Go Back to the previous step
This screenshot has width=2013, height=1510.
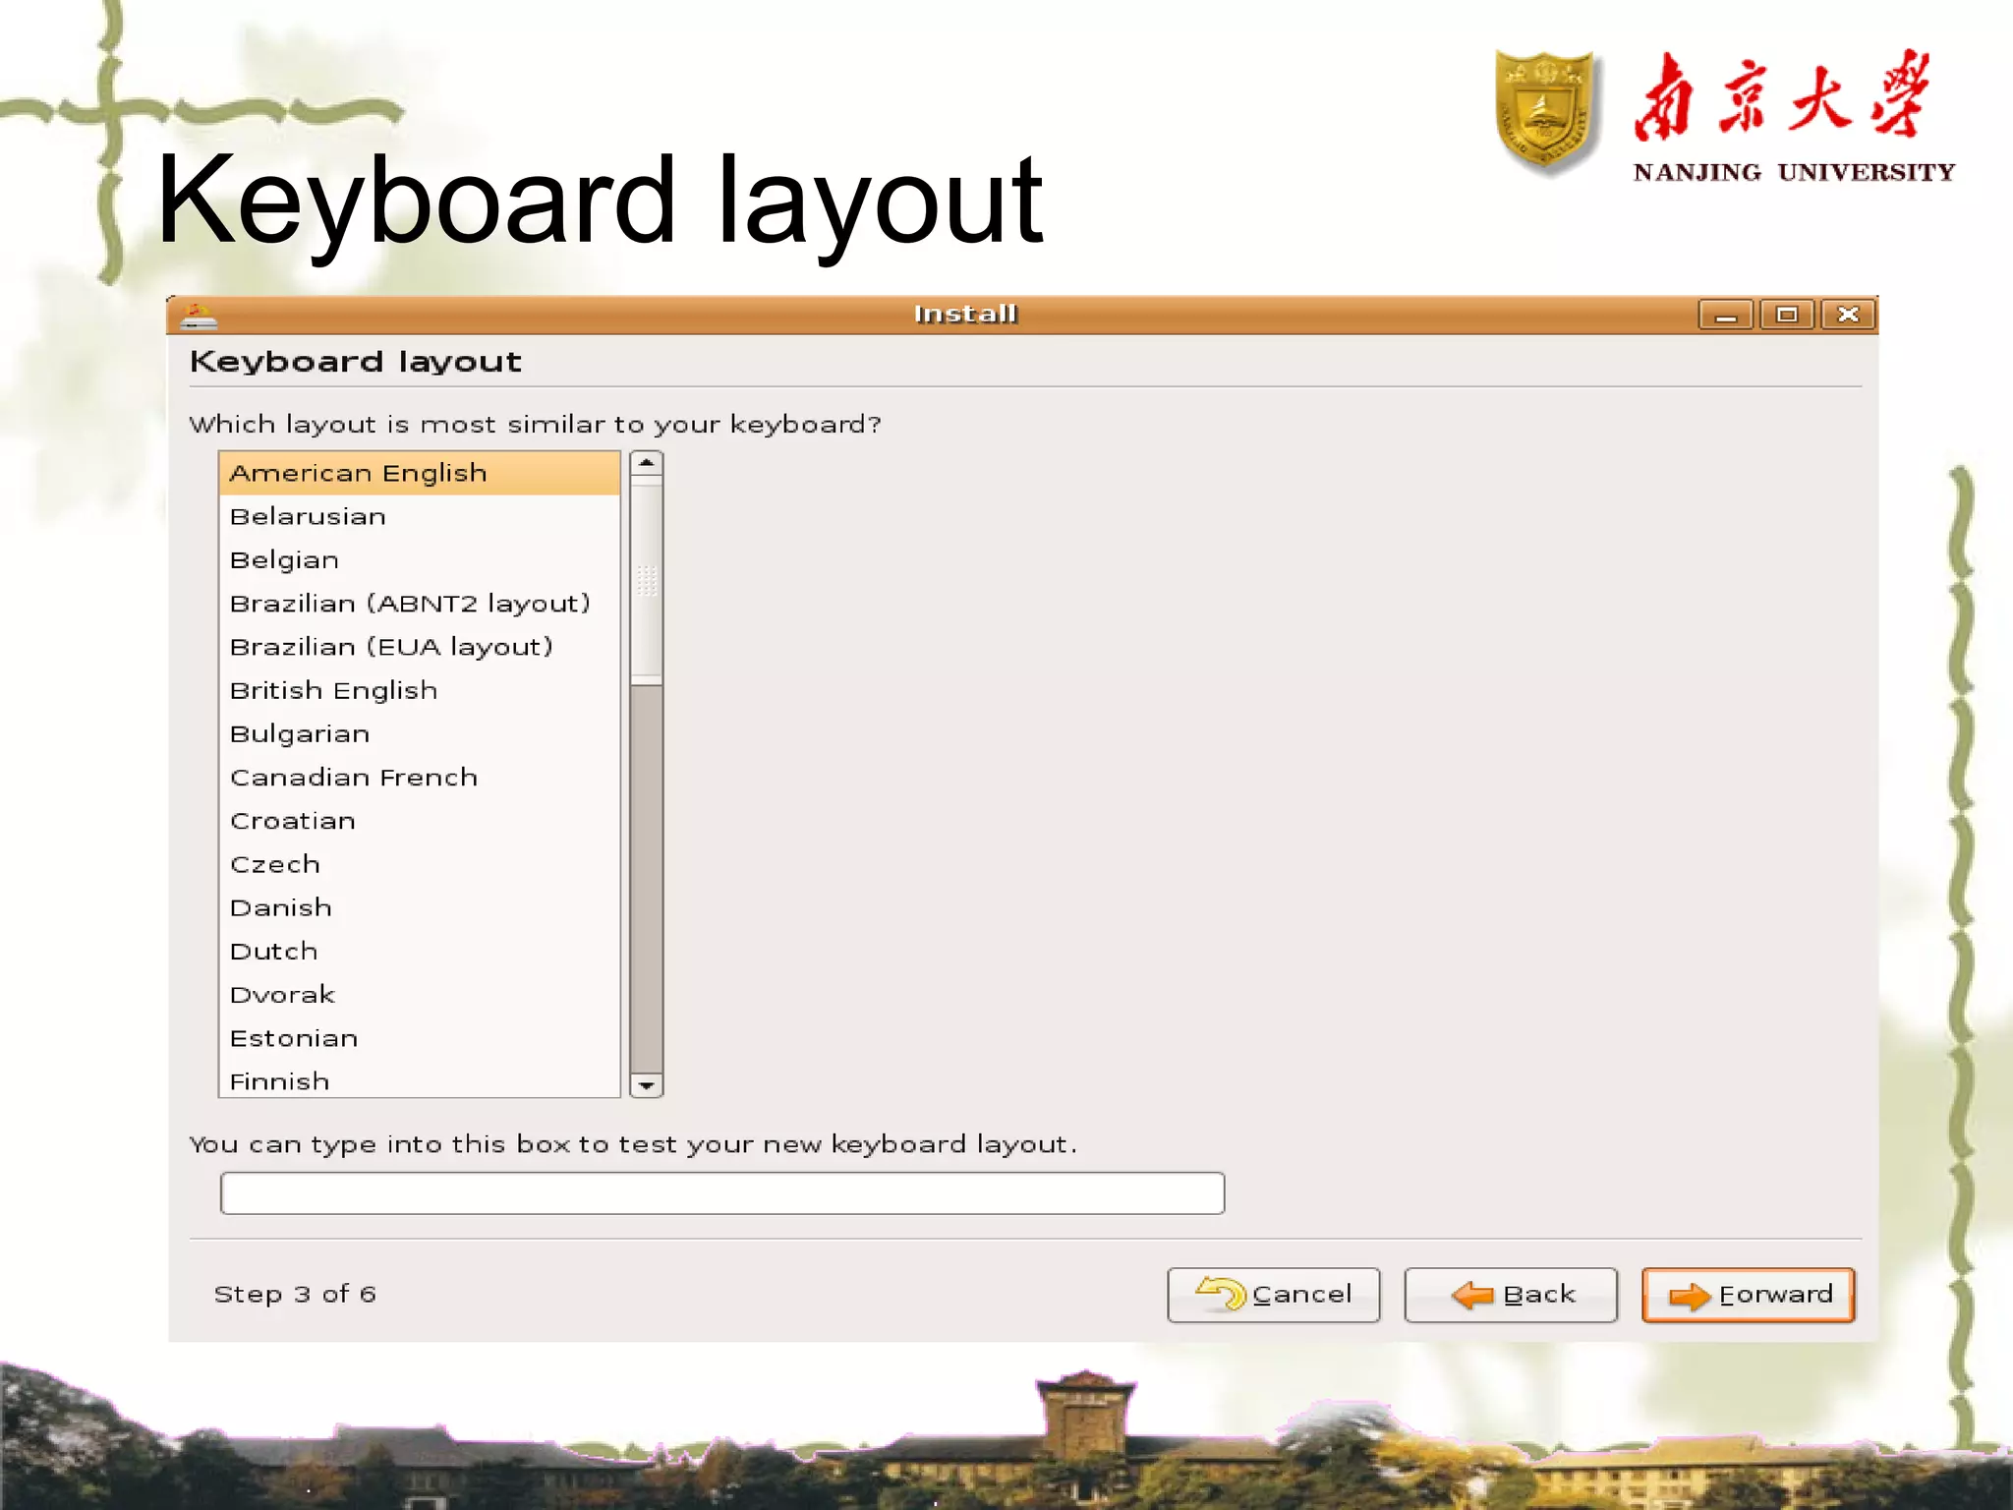pyautogui.click(x=1511, y=1295)
